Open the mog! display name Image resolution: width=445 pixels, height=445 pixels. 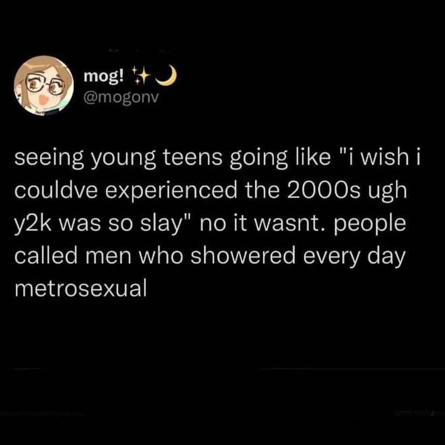click(x=104, y=76)
